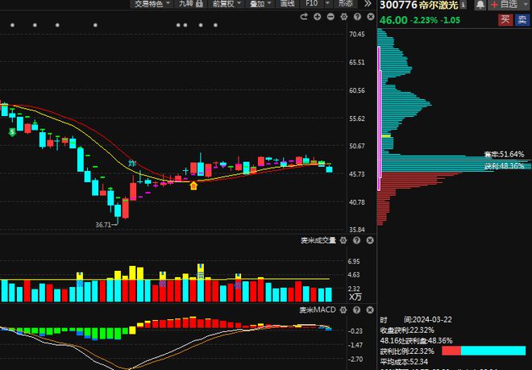The height and width of the screenshot is (370, 532).
Task: Expand more toolbar items with double chevron
Action: 368,4
